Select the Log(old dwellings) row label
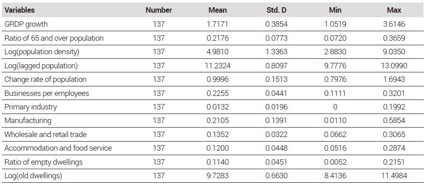This screenshot has height=185, width=426. click(33, 176)
